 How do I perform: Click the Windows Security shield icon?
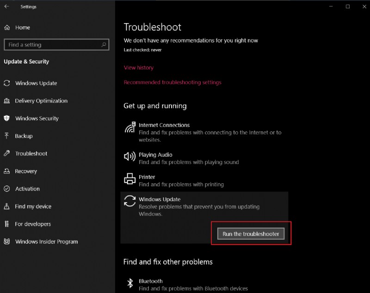(7, 119)
